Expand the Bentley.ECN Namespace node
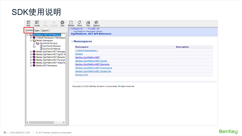Image resolution: width=242 pixels, height=136 pixels. coord(31,66)
